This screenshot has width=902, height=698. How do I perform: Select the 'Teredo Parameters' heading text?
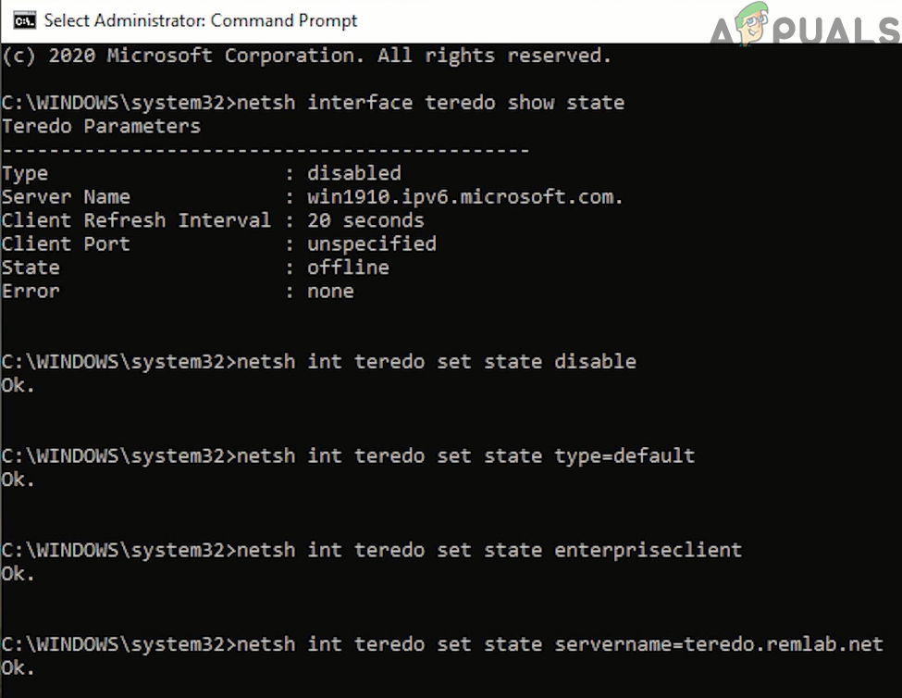click(x=101, y=126)
